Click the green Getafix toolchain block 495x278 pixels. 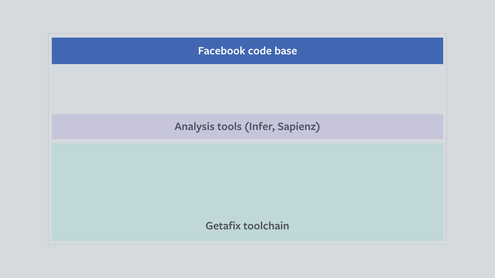[247, 192]
